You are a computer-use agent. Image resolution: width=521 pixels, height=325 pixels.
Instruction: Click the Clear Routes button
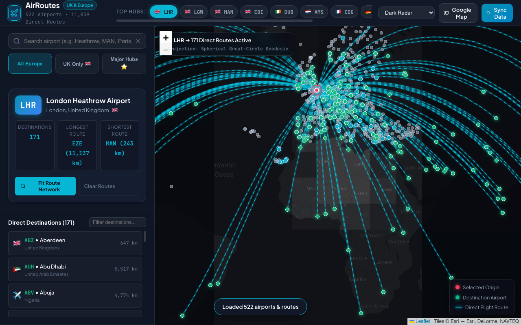[109, 186]
